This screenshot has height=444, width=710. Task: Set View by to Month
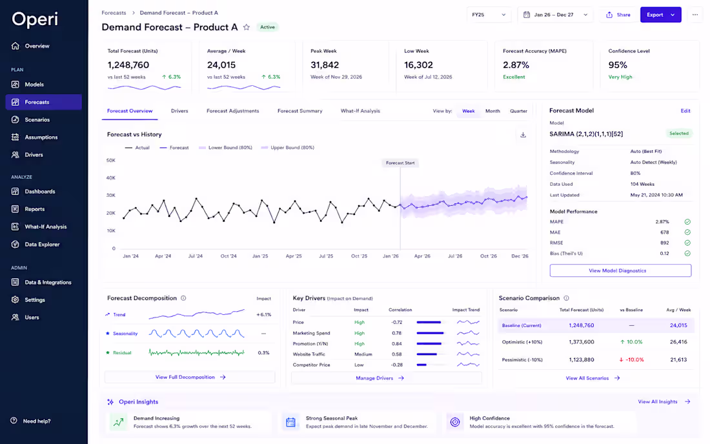tap(492, 111)
